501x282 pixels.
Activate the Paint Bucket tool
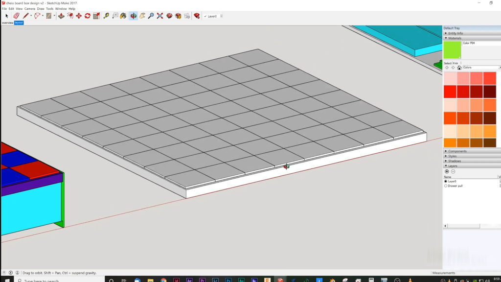tap(123, 16)
